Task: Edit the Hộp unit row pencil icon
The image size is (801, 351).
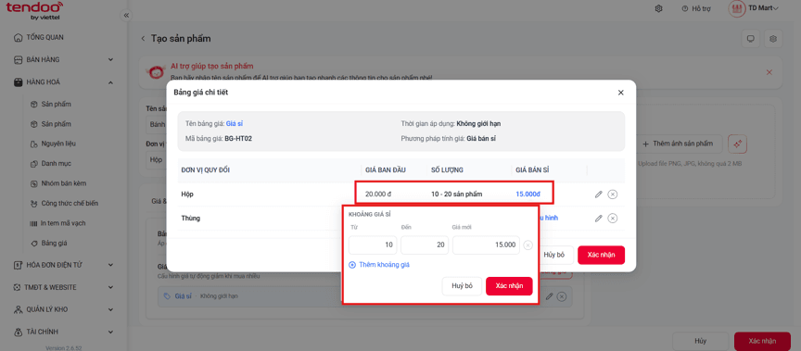Action: [x=599, y=194]
